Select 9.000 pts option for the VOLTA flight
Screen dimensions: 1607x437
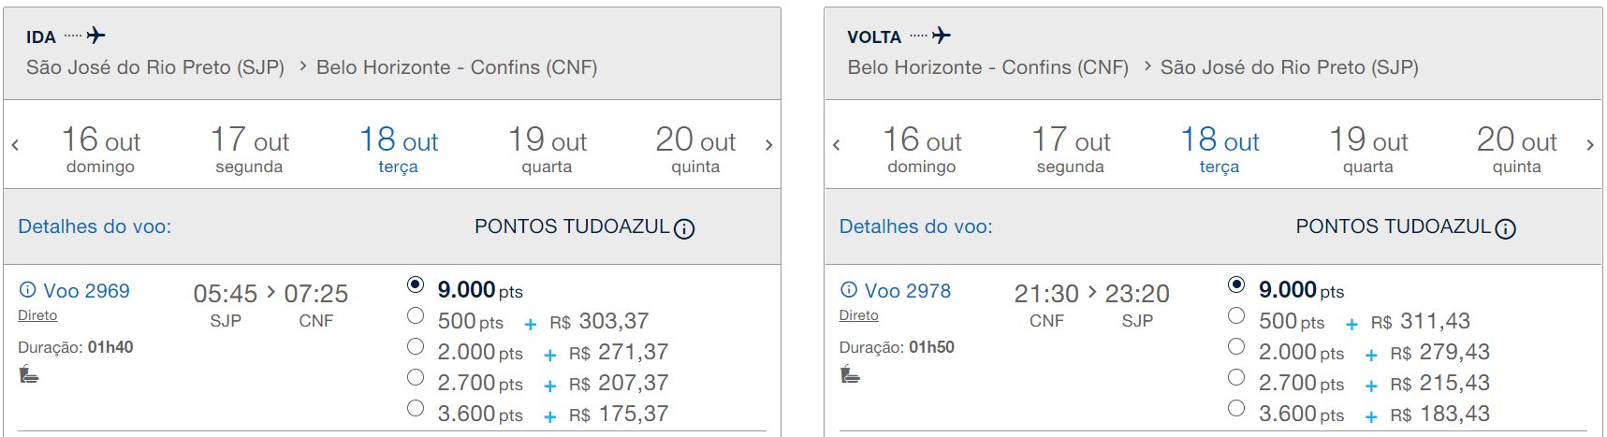[x=1236, y=284]
